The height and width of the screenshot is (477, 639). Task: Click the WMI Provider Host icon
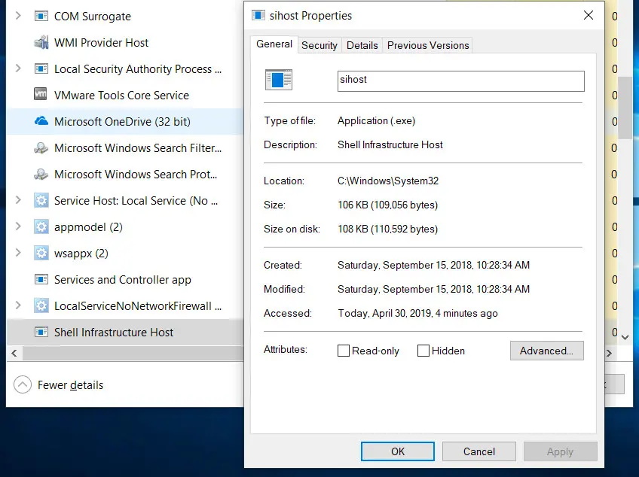pyautogui.click(x=41, y=43)
